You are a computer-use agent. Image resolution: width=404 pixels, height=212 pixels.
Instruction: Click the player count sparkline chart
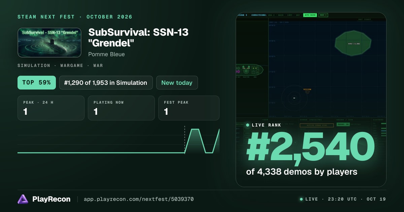coord(119,140)
